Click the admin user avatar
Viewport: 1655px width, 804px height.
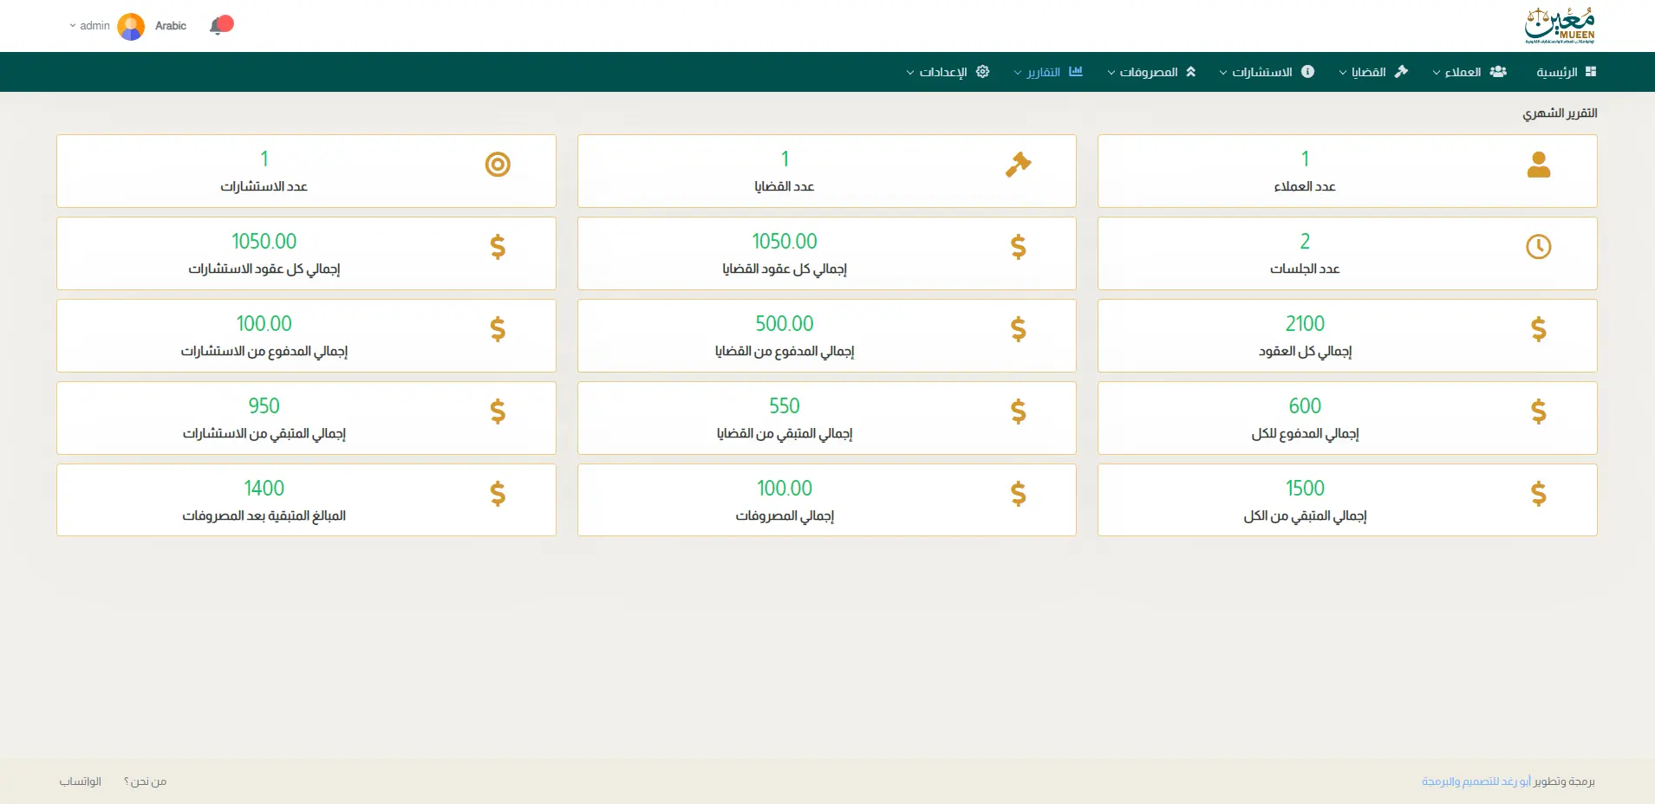pyautogui.click(x=131, y=27)
